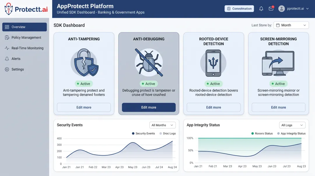This screenshot has width=315, height=176.
Task: Click the Alerts bell icon in sidebar
Action: [7, 59]
